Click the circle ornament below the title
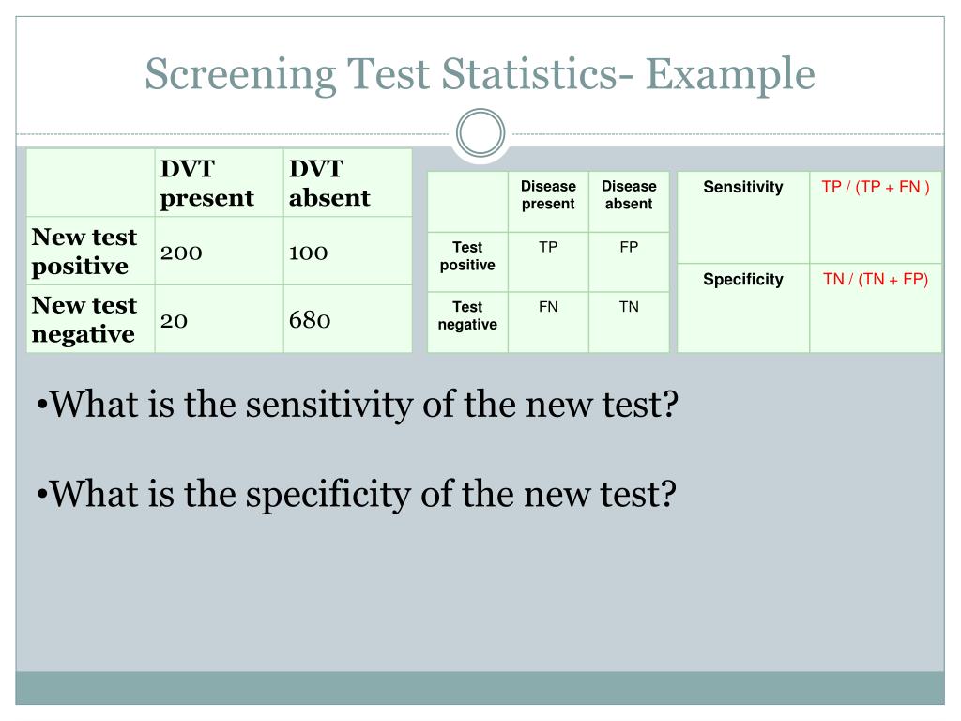Image resolution: width=961 pixels, height=721 pixels. [480, 133]
